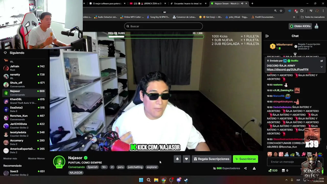Open Shuls_off channel in the sidebar
The image size is (327, 184).
point(24,84)
